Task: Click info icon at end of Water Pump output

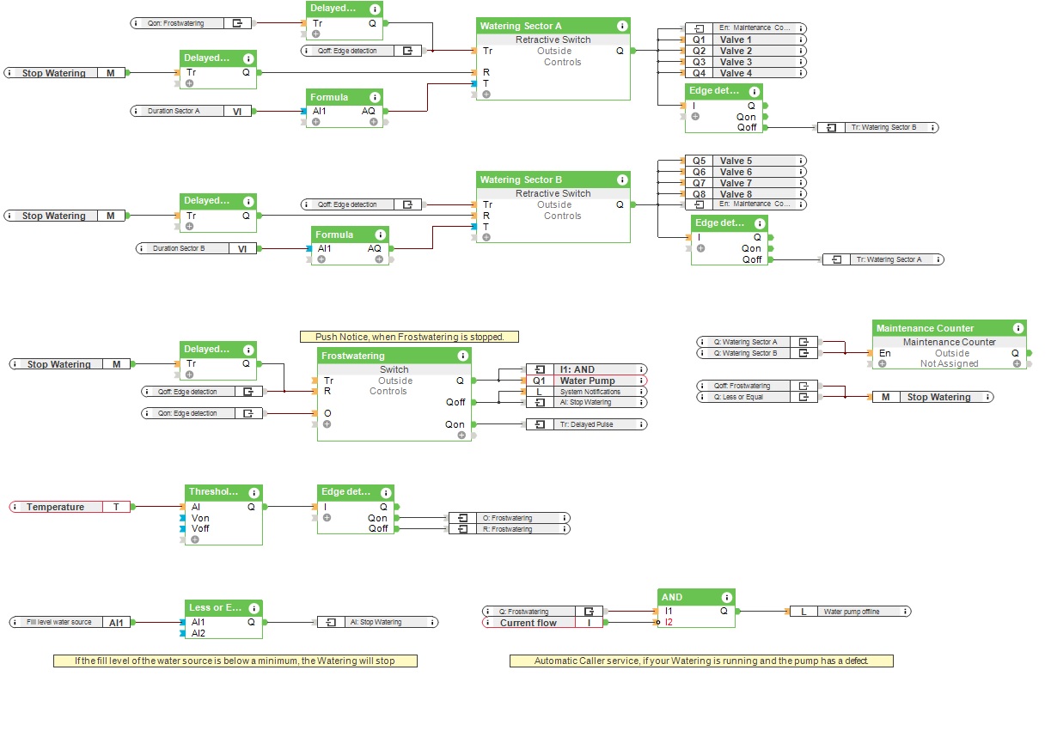Action: (x=640, y=381)
